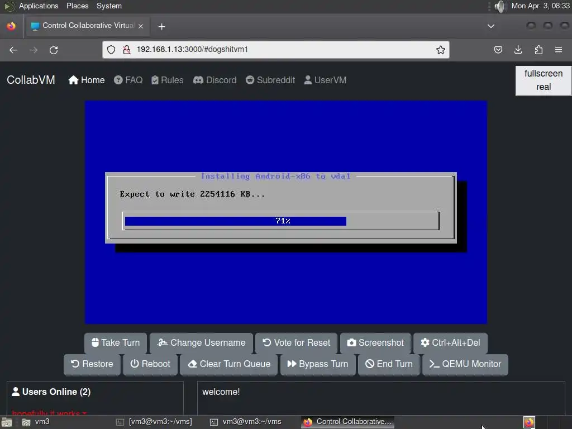Click the Firefox forward arrow
The height and width of the screenshot is (429, 572).
coord(33,50)
